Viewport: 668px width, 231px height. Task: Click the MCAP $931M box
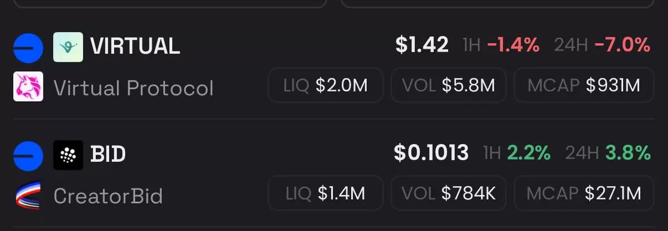(583, 85)
